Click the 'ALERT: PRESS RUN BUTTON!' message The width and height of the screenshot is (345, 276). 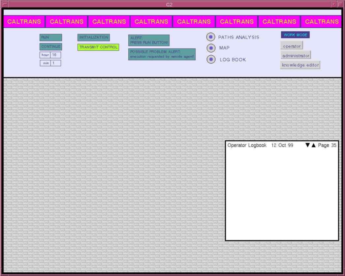click(x=149, y=40)
